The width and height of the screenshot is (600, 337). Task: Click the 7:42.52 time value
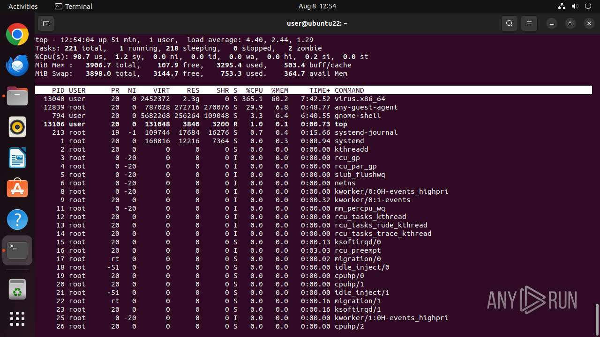click(x=315, y=99)
